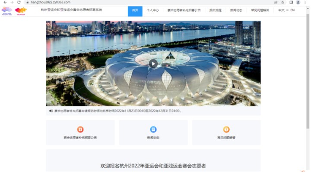Play the stadium banner video
The image size is (311, 173).
(153, 64)
